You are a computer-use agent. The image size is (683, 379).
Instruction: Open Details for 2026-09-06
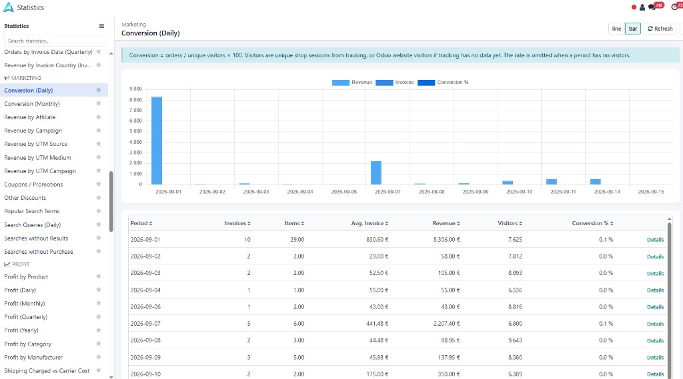(655, 307)
